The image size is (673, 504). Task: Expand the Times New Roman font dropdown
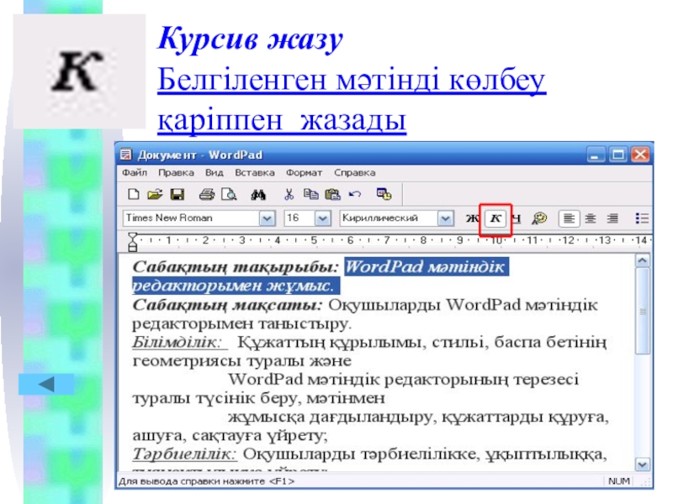tap(267, 218)
